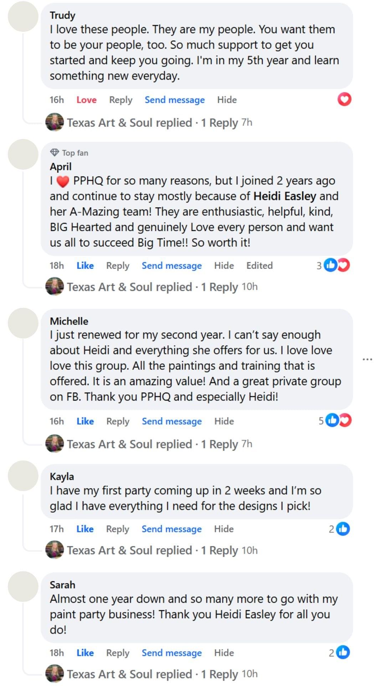Open three-dots menu beside Michelle's comment
385x686 pixels.
367,359
